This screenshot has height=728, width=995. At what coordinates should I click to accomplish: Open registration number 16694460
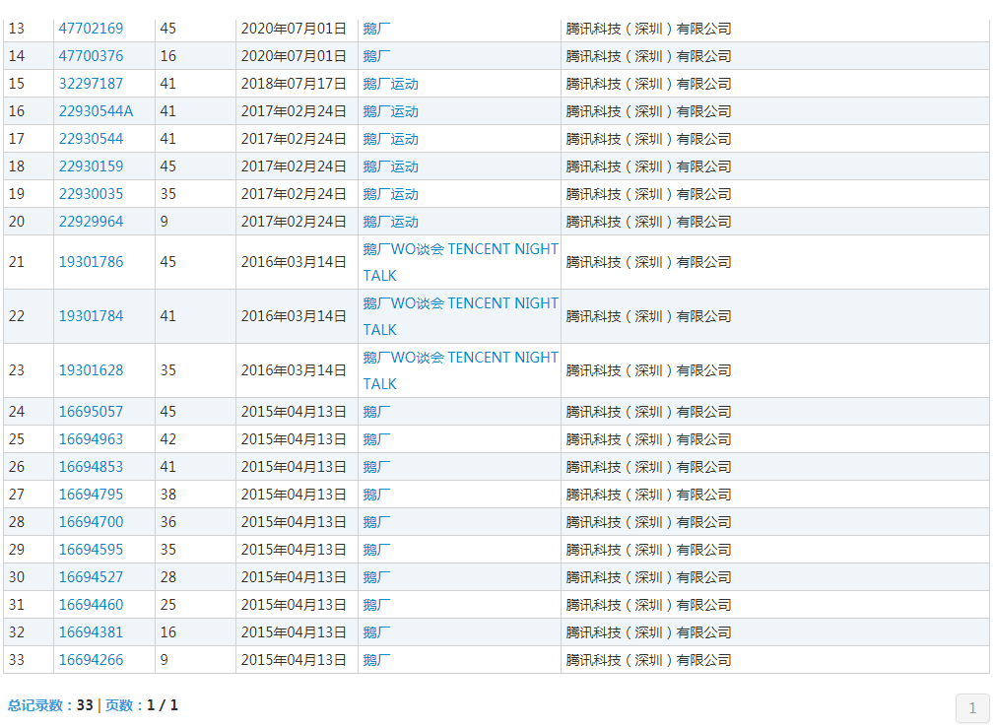tap(91, 605)
